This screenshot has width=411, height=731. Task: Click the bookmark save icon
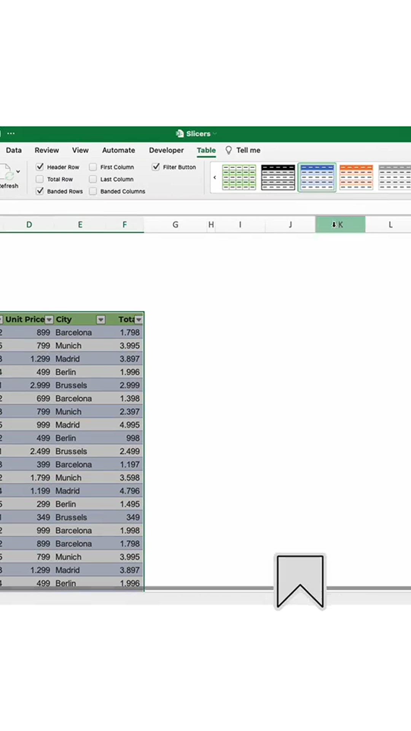coord(300,581)
